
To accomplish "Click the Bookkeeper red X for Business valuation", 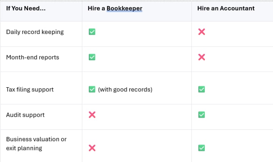I will coord(92,148).
